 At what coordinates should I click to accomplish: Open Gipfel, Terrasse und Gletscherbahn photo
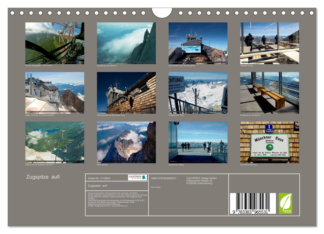coord(55,93)
